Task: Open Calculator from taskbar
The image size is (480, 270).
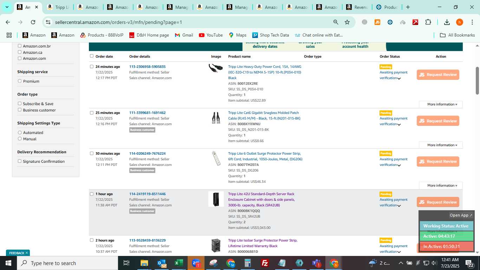Action: 248,263
